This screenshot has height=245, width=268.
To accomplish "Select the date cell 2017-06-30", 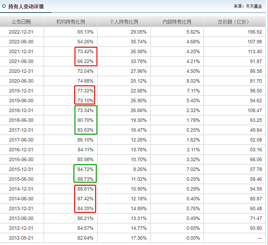I will pyautogui.click(x=21, y=140).
